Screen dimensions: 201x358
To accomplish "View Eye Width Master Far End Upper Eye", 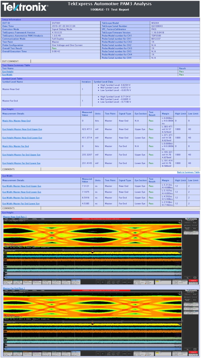I will pos(21,198).
